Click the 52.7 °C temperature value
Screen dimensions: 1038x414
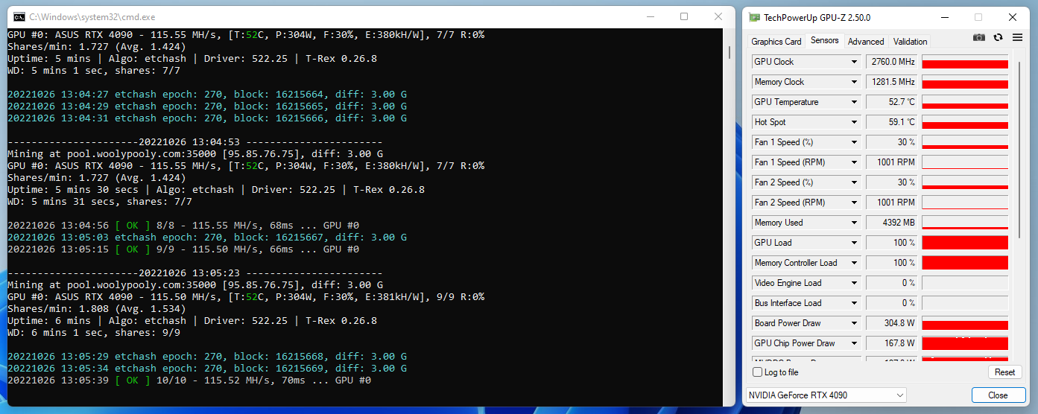click(x=892, y=102)
